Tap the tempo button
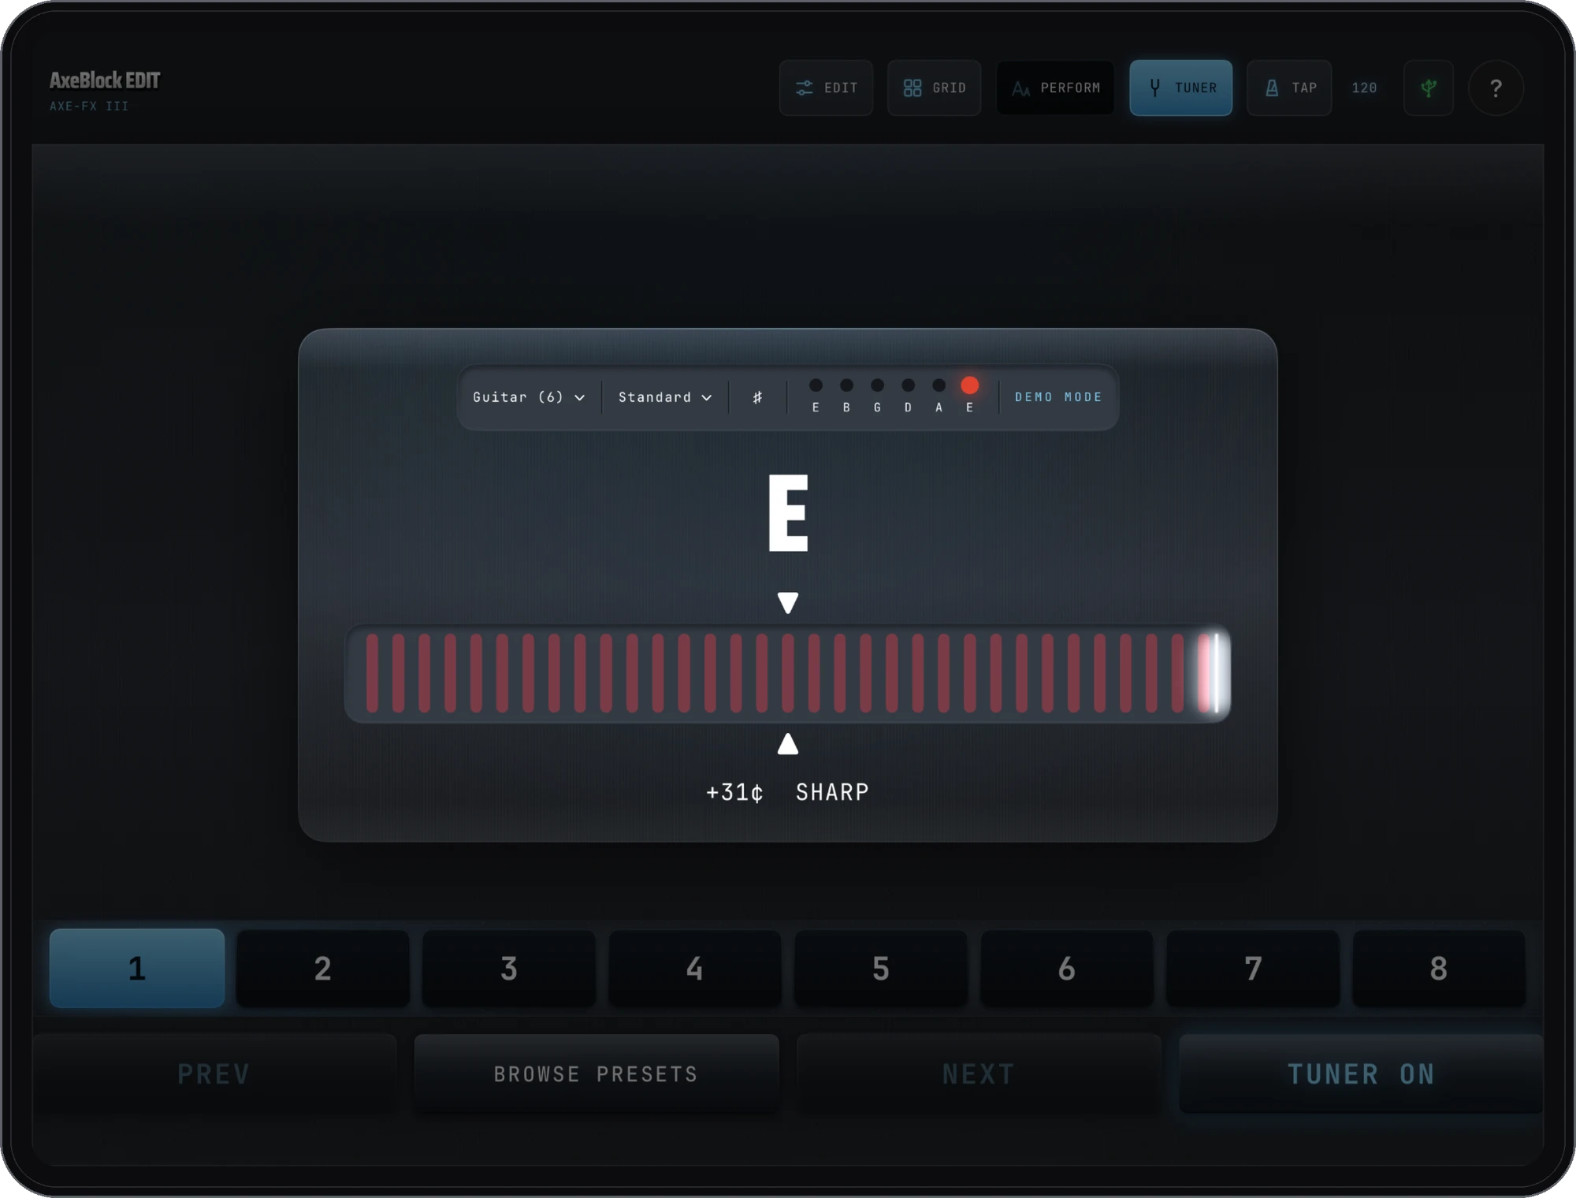The height and width of the screenshot is (1198, 1576). point(1289,87)
